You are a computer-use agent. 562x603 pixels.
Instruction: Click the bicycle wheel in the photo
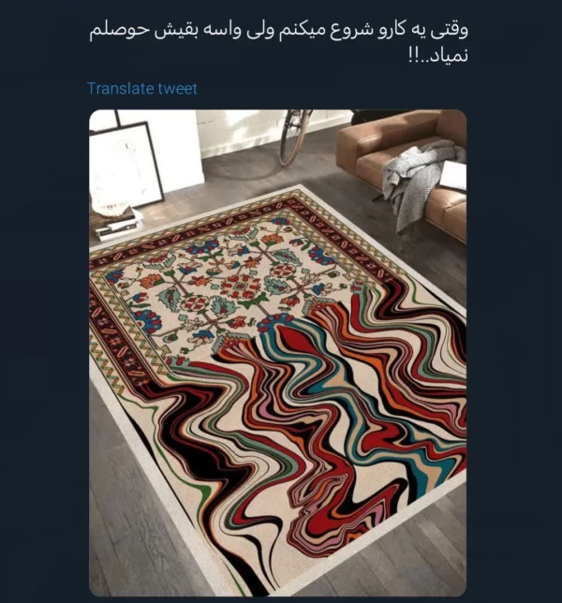(294, 135)
